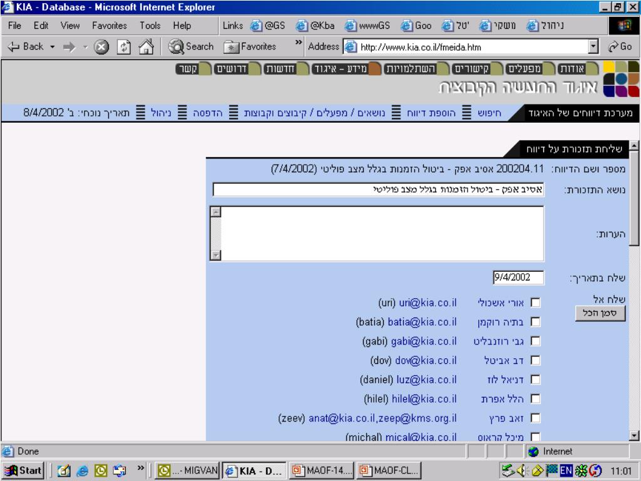
Task: Expand the toolbar overflow chevron before Address
Action: (299, 42)
